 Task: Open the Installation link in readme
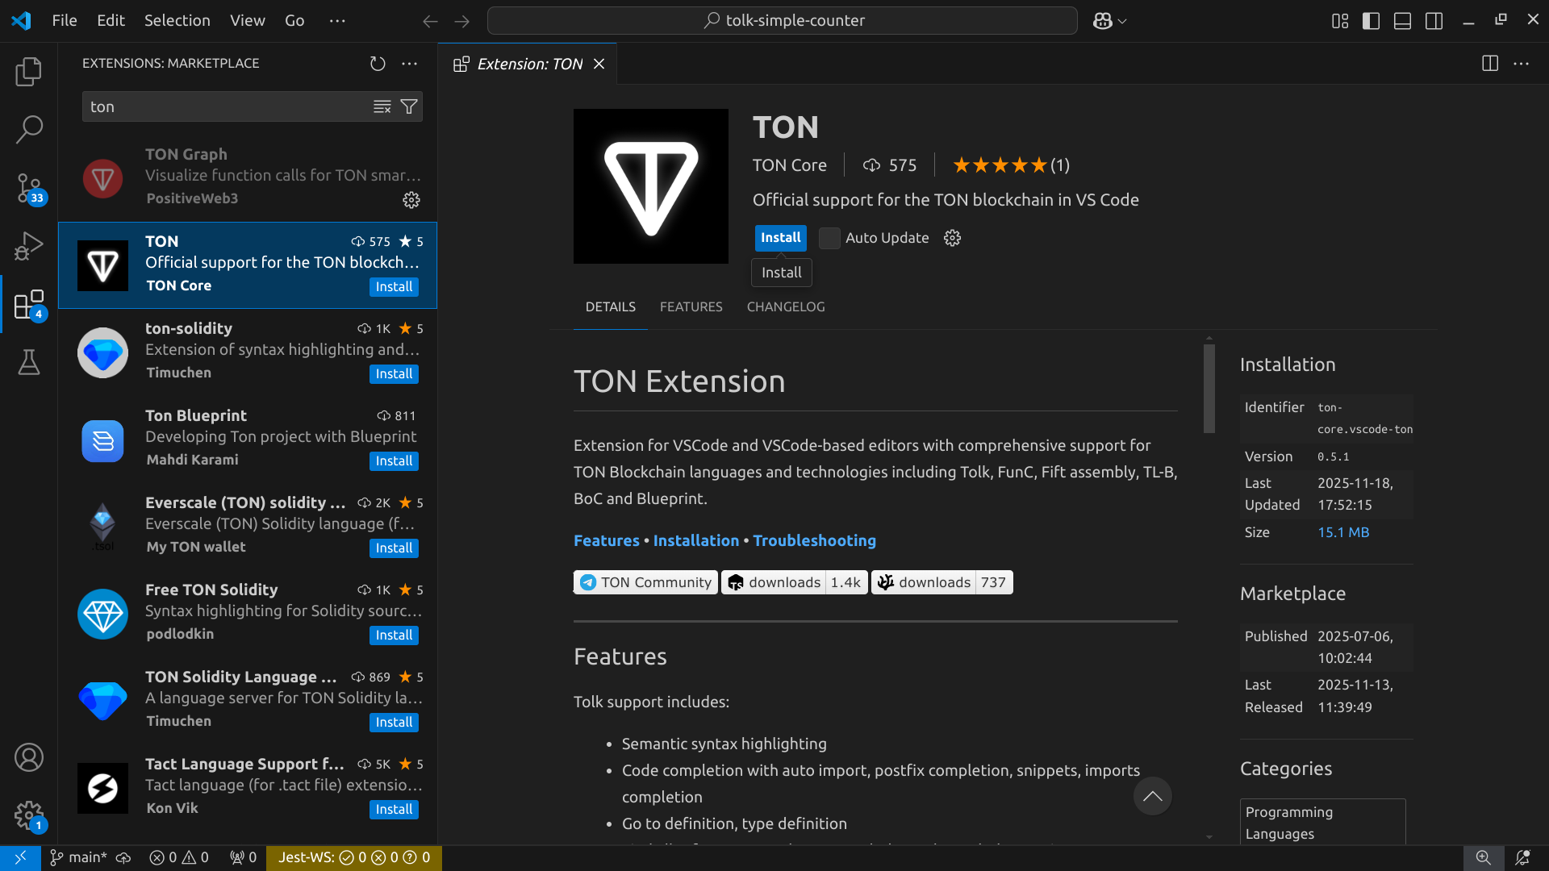coord(695,540)
